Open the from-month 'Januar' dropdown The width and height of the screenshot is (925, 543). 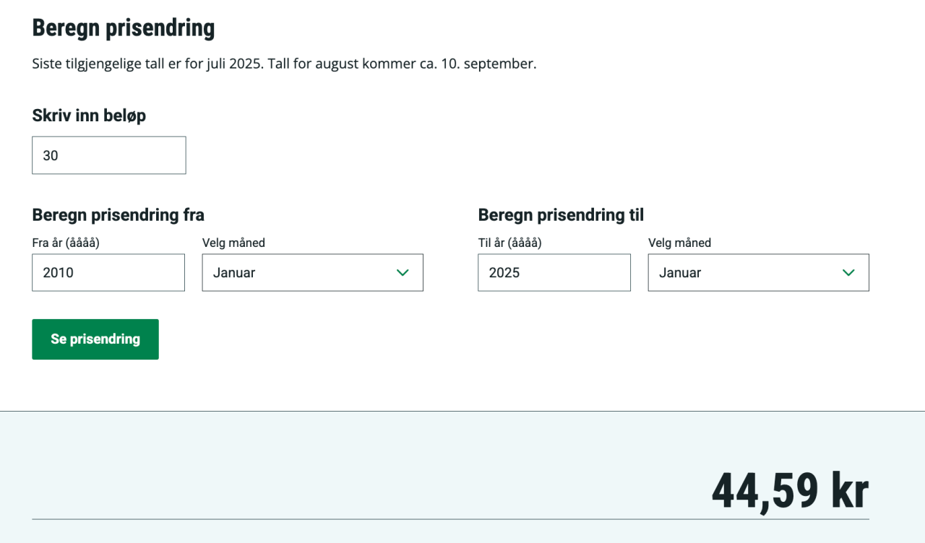tap(312, 273)
